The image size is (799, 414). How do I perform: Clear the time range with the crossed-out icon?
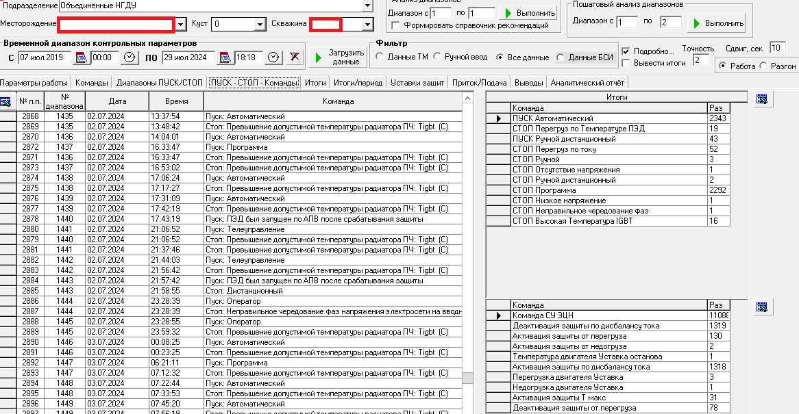[x=294, y=57]
